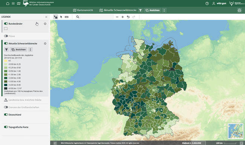Toggle the Flüsse layer switch
Viewport: 245px width, 145px height.
6,36
